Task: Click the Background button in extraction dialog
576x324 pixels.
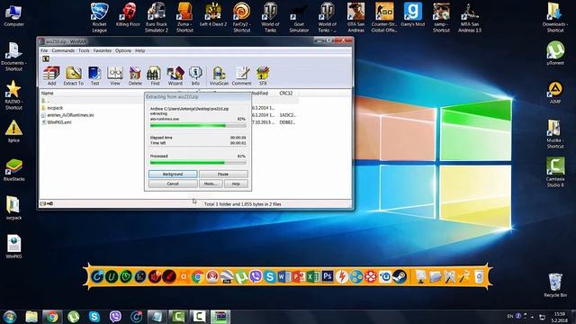Action: 173,174
